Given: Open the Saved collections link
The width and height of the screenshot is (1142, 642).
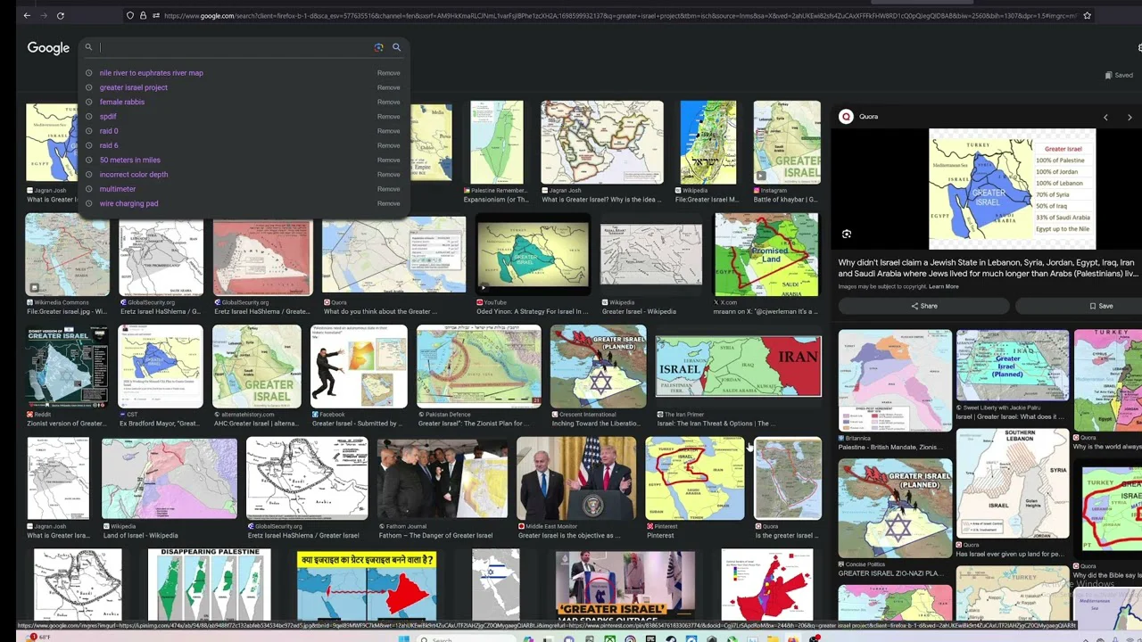Looking at the screenshot, I should pos(1119,76).
